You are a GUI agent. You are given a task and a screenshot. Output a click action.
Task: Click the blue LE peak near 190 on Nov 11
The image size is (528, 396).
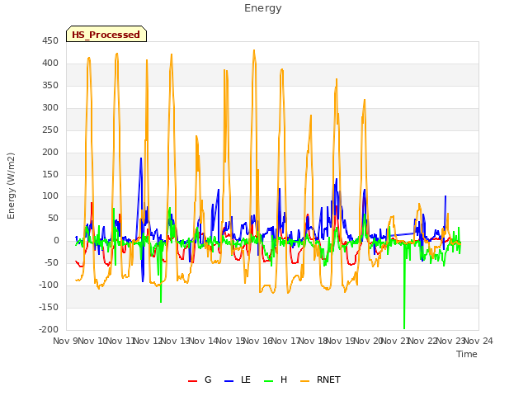[x=141, y=158]
